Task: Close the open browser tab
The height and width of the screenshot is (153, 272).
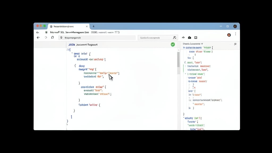Action: click(x=87, y=27)
